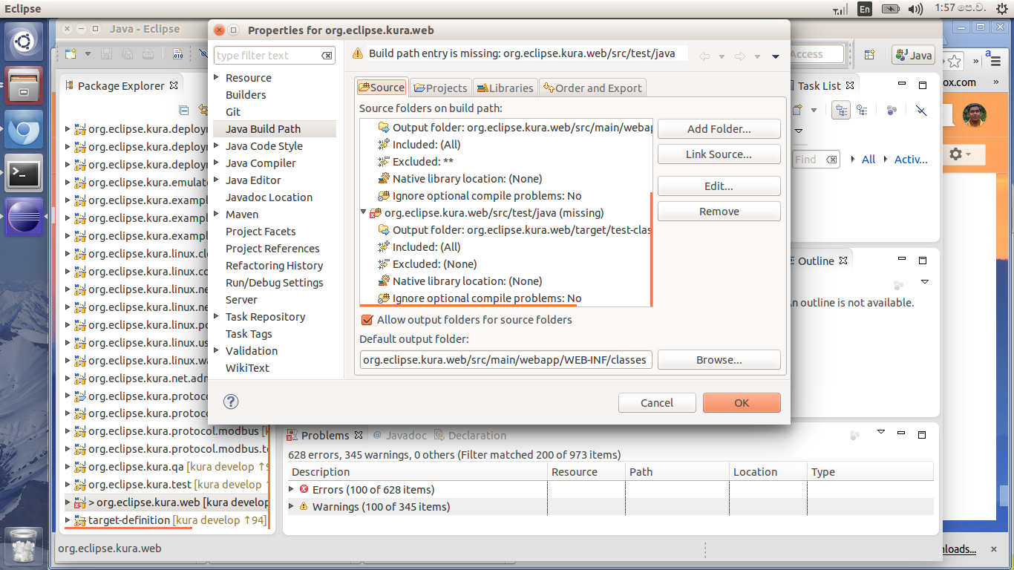Image resolution: width=1014 pixels, height=570 pixels.
Task: Click the Add Folder... button
Action: point(719,128)
